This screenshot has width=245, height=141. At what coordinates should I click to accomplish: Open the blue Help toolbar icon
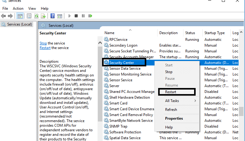(52, 16)
